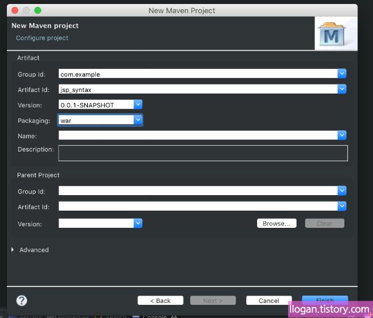
Task: Open the help question mark icon
Action: click(22, 301)
